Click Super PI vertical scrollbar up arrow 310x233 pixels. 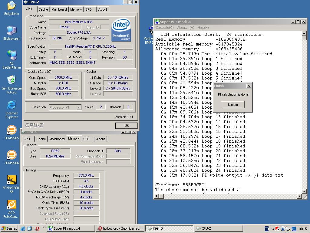pos(304,33)
